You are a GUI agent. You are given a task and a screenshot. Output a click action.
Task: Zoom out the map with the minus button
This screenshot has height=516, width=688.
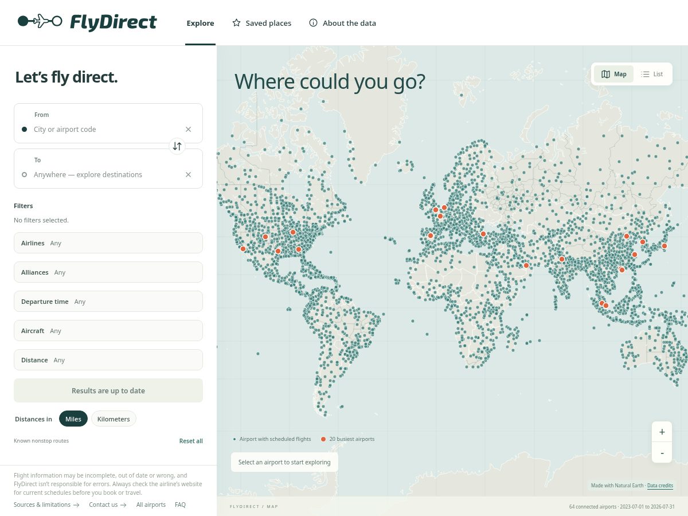tap(662, 452)
